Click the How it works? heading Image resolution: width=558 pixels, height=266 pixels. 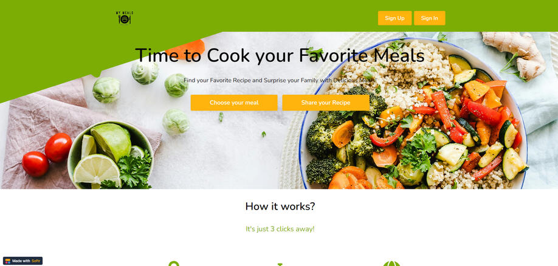click(x=280, y=206)
